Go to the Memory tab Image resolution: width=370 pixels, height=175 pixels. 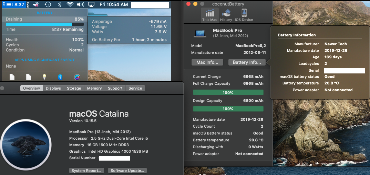coord(94,88)
